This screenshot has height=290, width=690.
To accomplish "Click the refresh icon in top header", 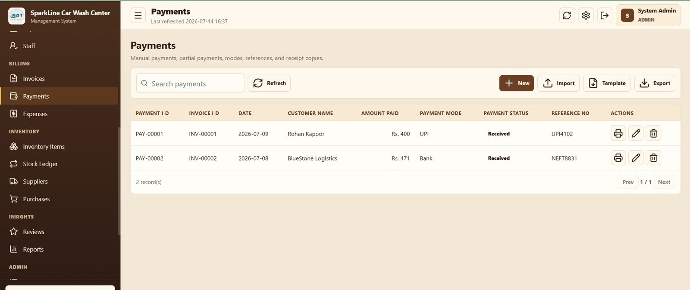I will point(567,15).
